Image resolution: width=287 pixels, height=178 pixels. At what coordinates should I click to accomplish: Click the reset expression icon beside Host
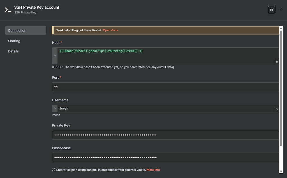click(276, 61)
